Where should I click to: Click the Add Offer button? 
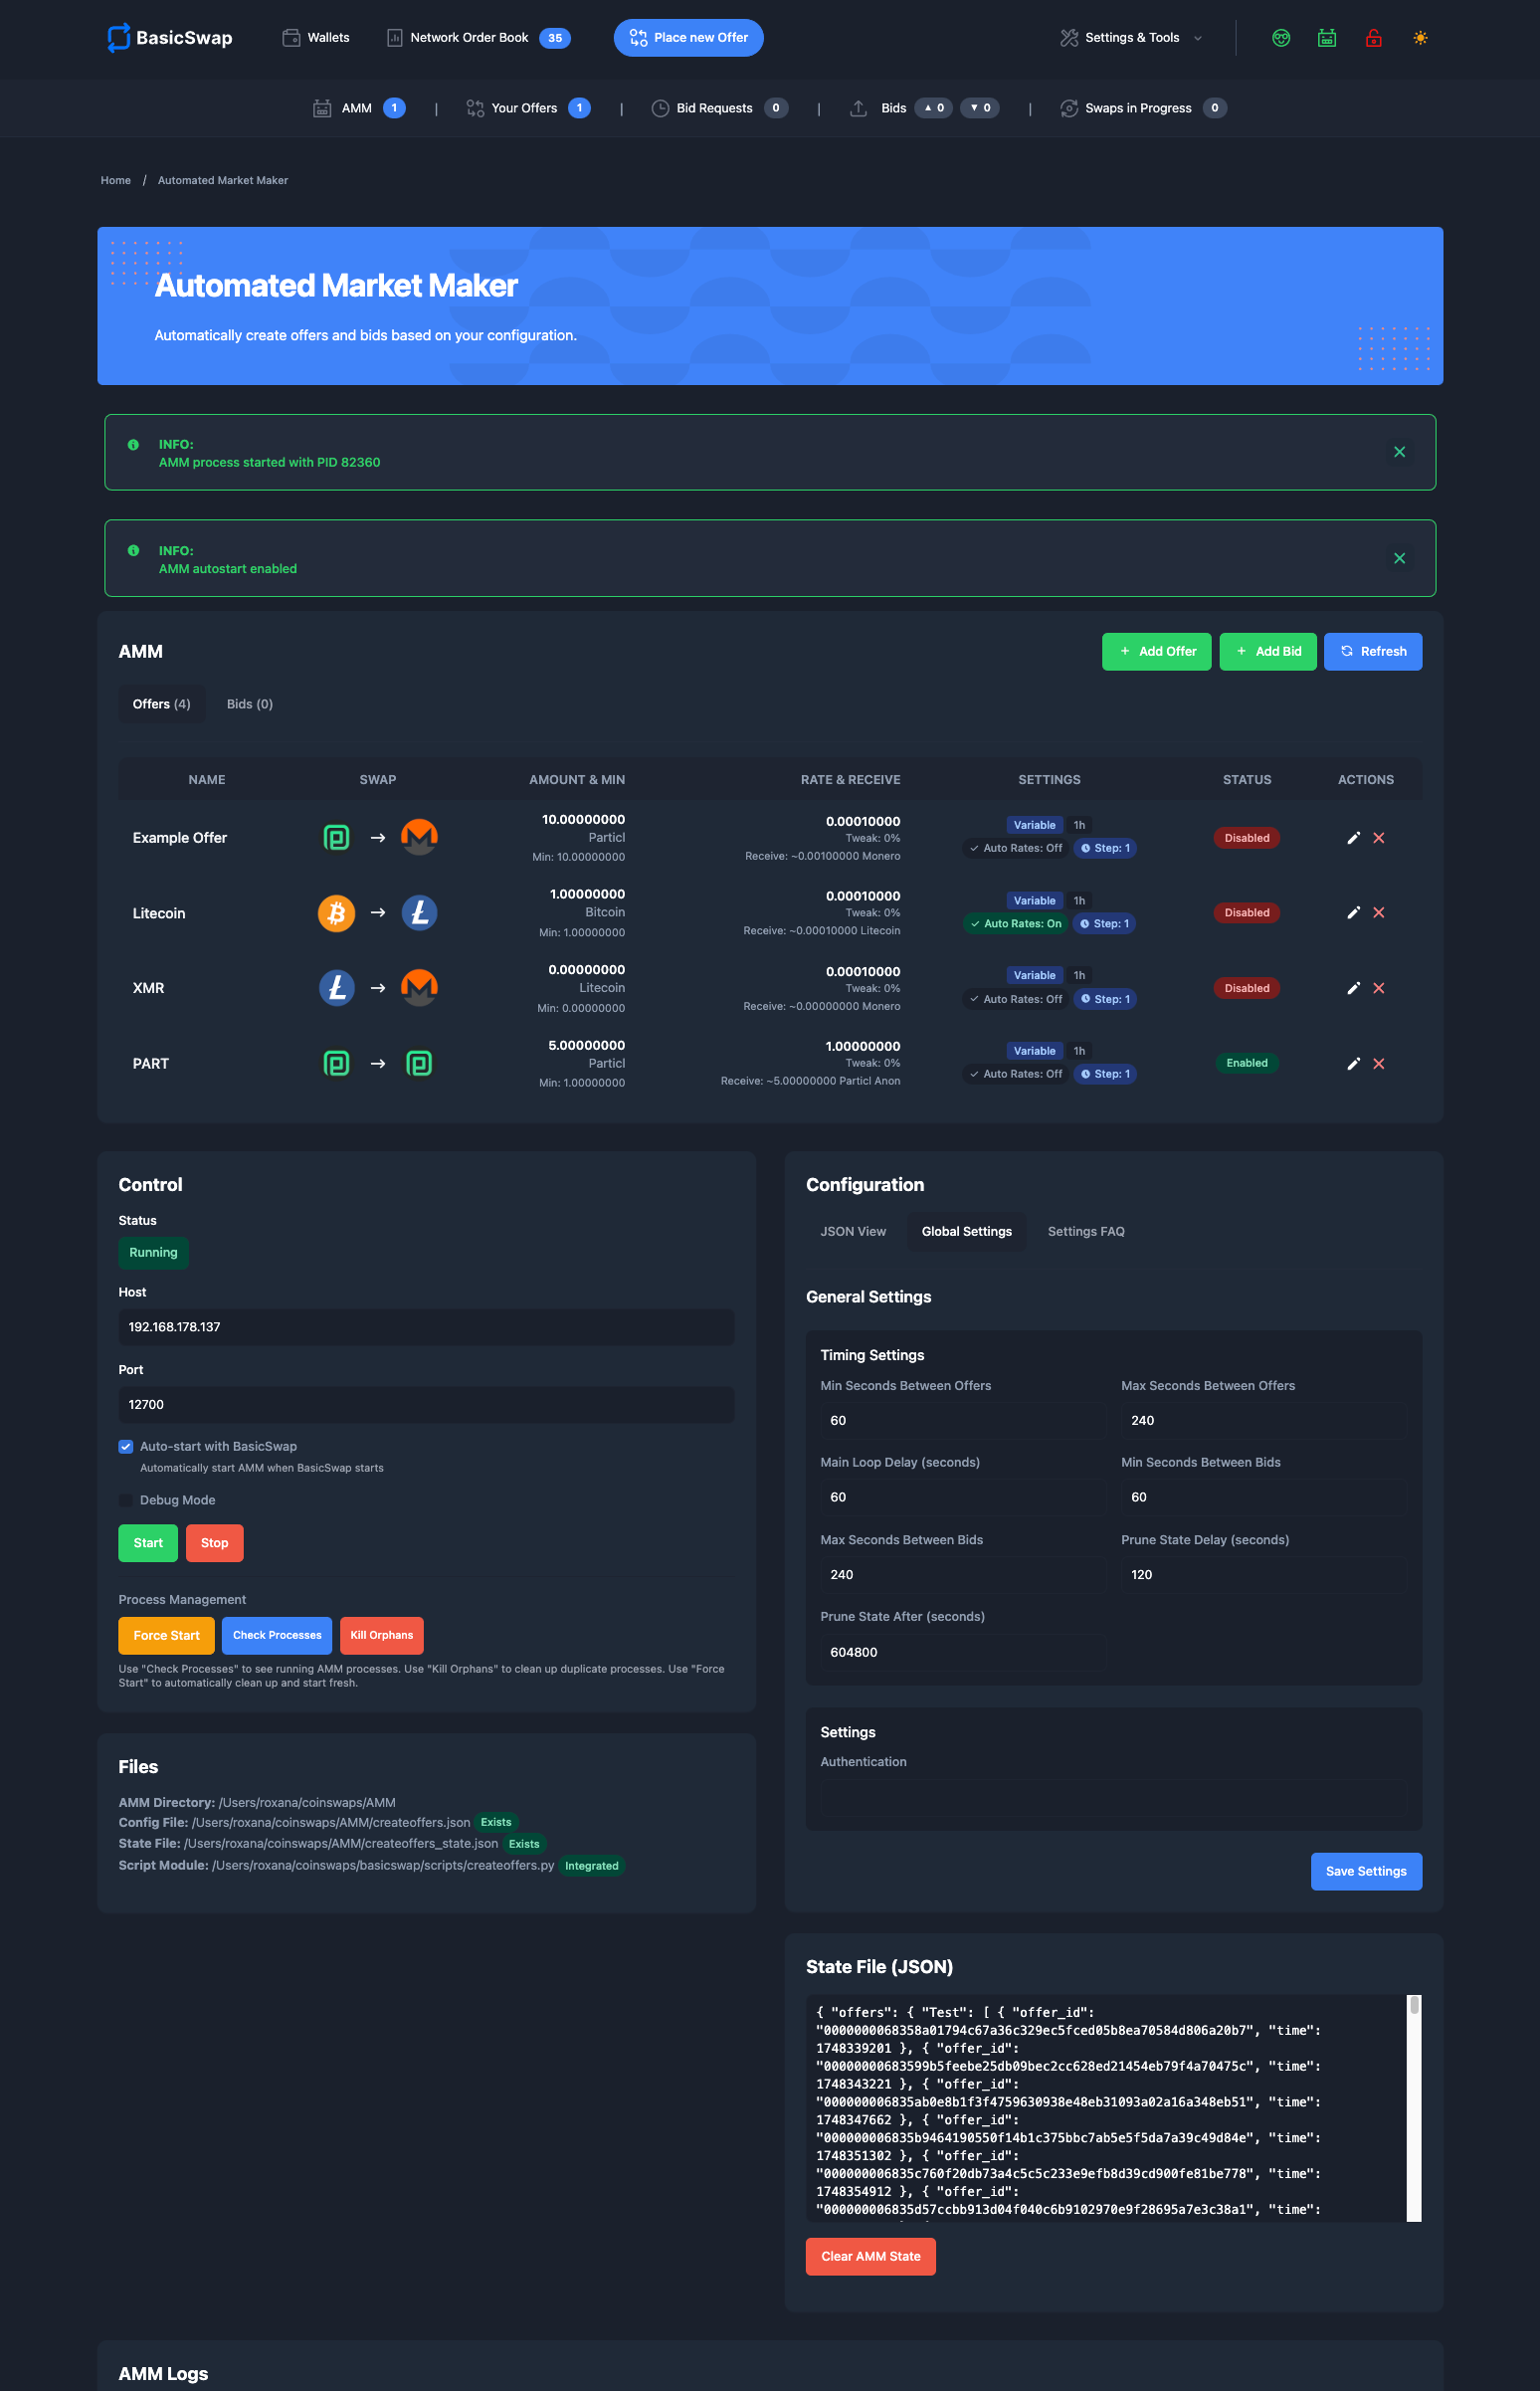(x=1156, y=651)
